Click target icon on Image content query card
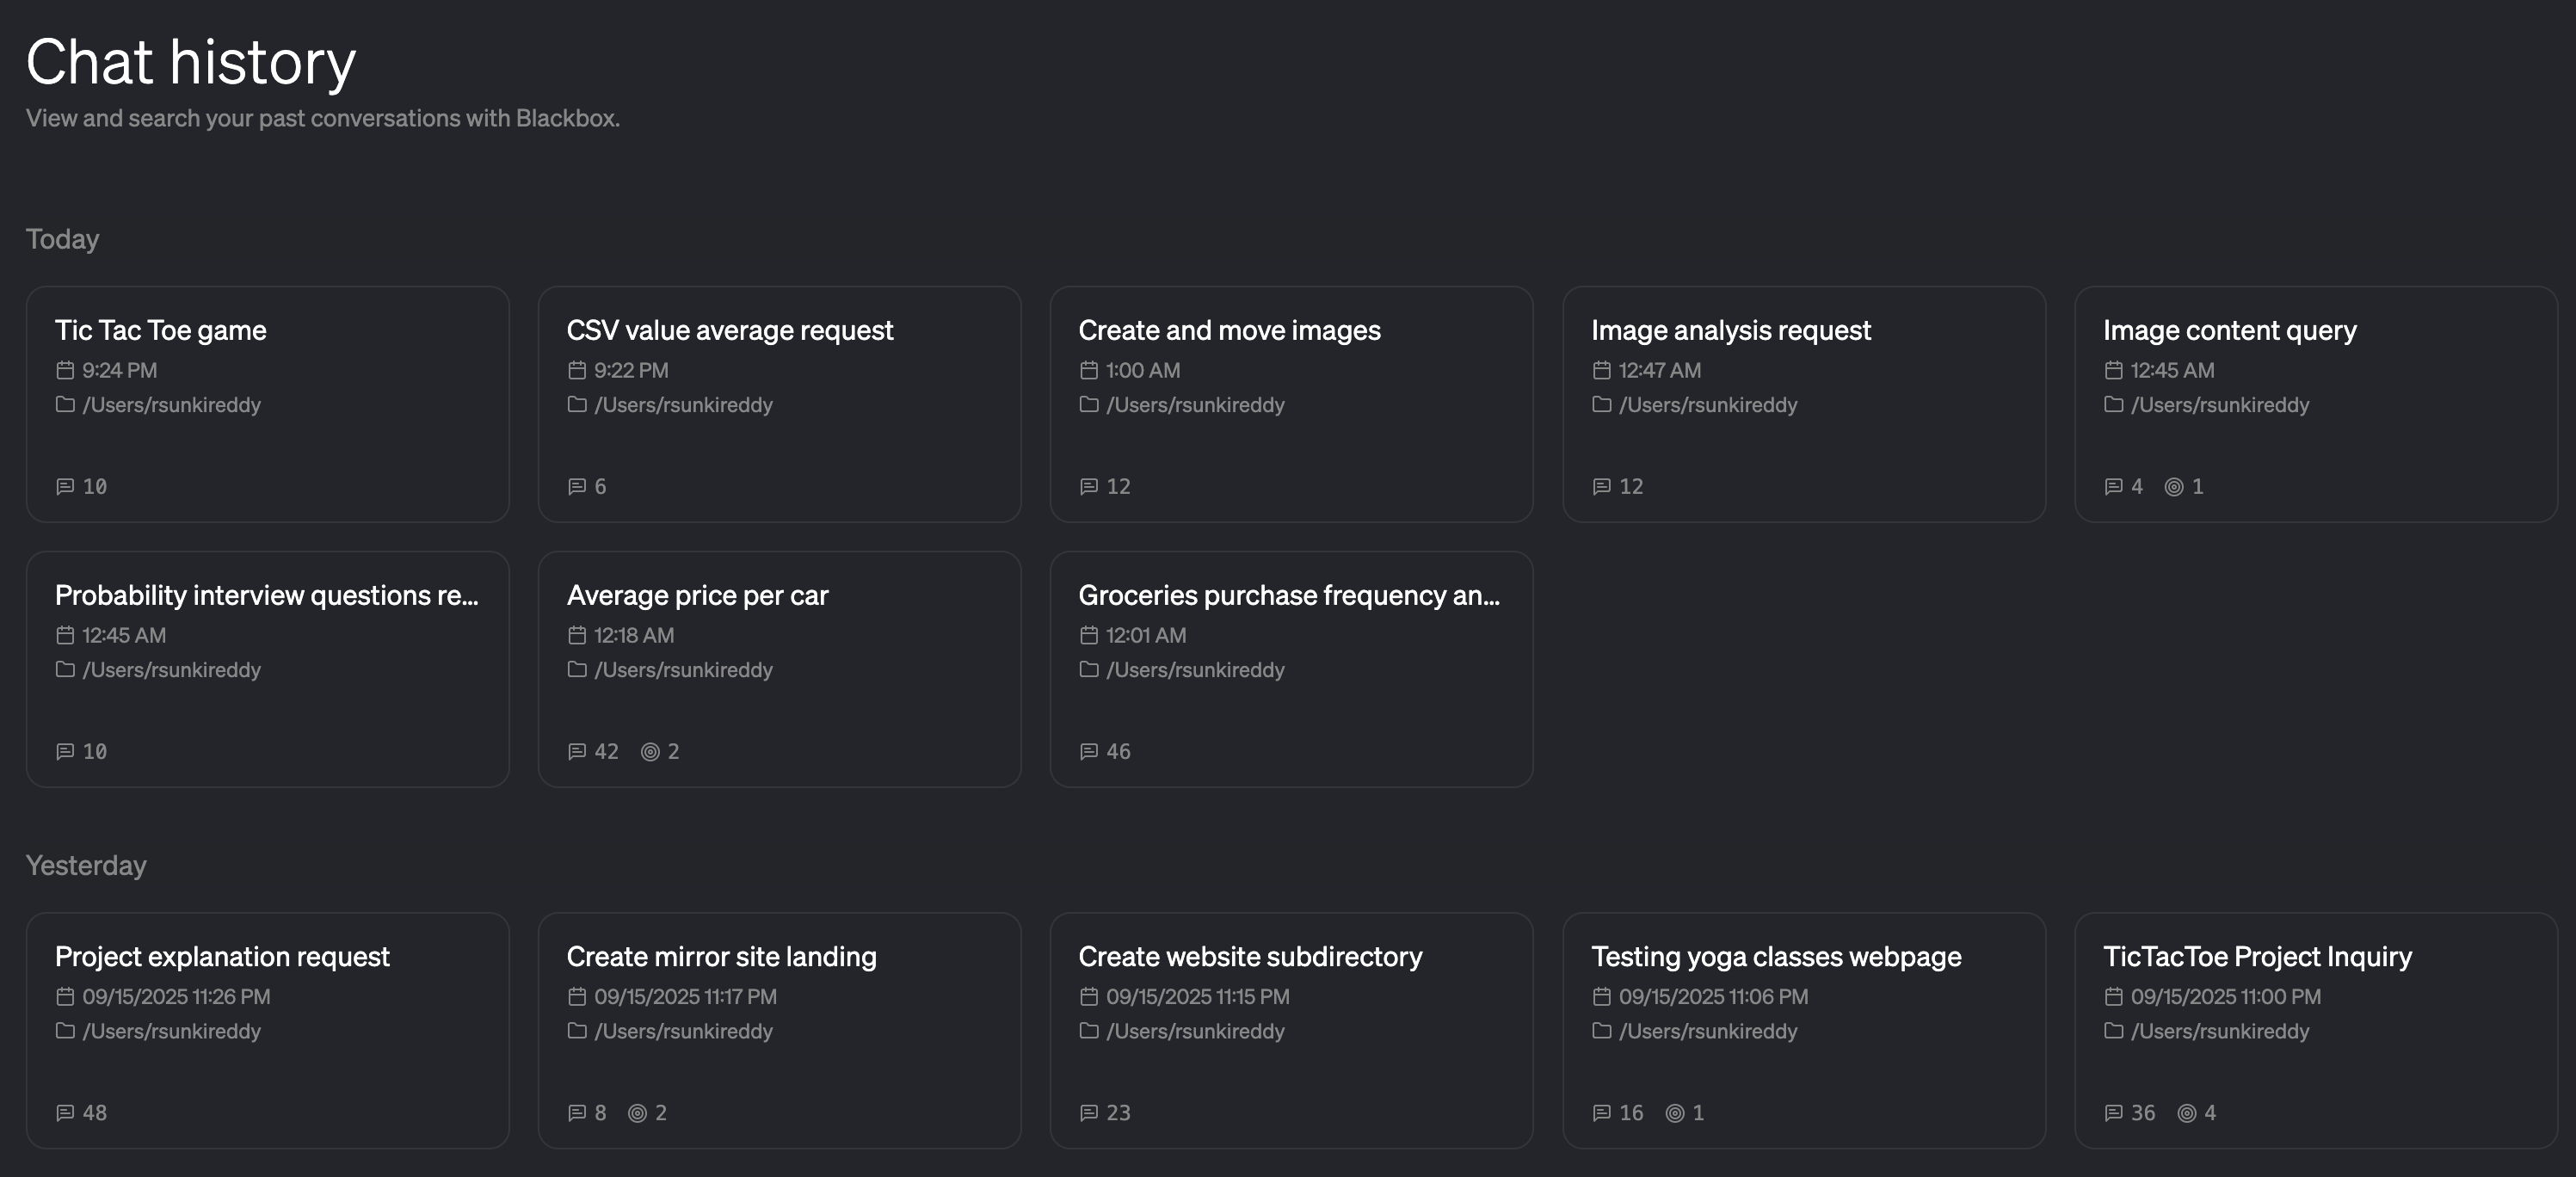 tap(2174, 486)
